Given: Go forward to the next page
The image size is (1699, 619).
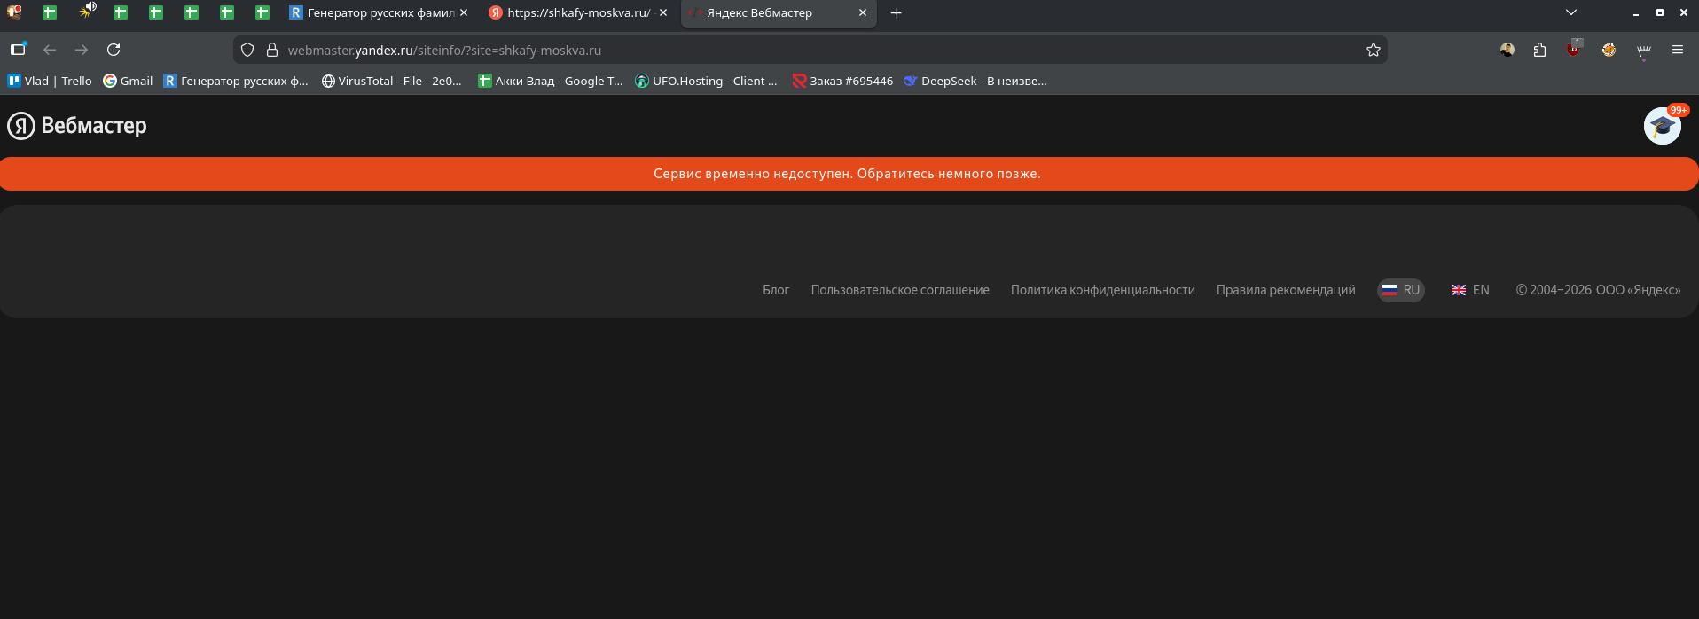Looking at the screenshot, I should point(82,50).
